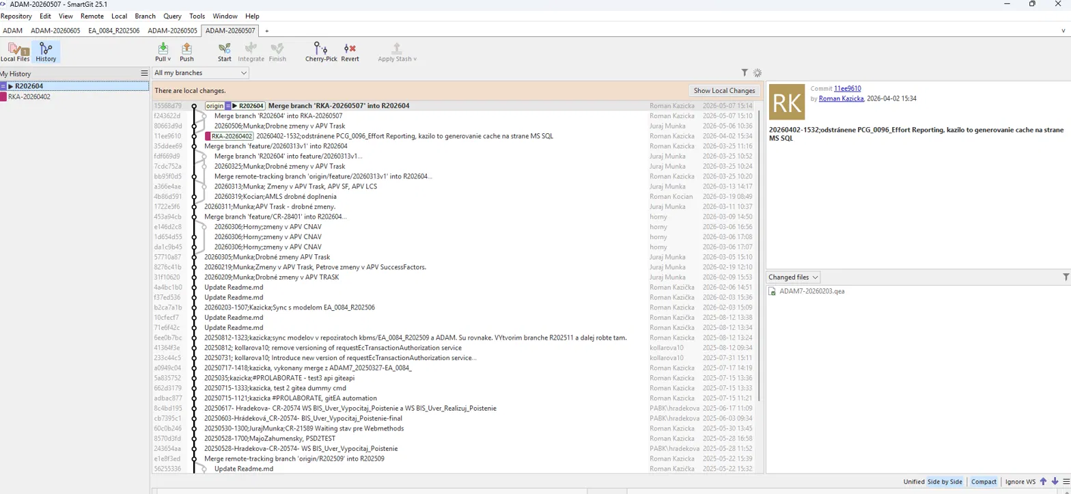Screen dimensions: 1071x494
Task: Open the My History hamburger menu
Action: (144, 73)
